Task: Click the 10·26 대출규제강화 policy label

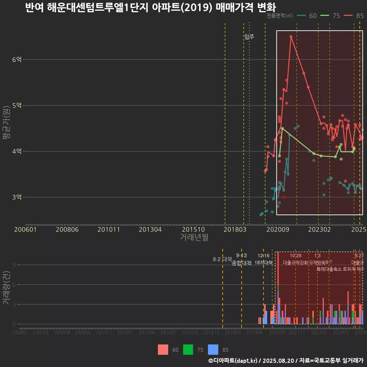Action: pos(296,259)
